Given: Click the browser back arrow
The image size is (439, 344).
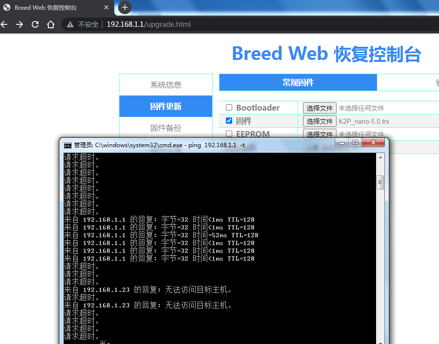Looking at the screenshot, I should click(4, 24).
